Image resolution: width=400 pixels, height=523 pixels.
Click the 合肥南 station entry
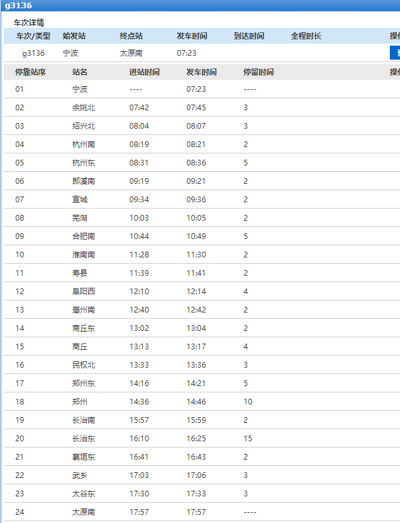tap(84, 236)
